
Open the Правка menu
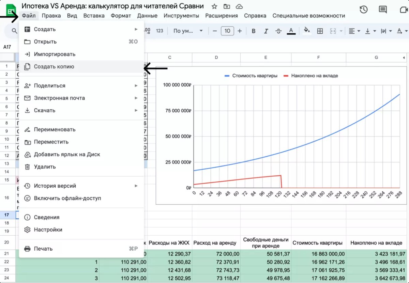[x=51, y=16]
